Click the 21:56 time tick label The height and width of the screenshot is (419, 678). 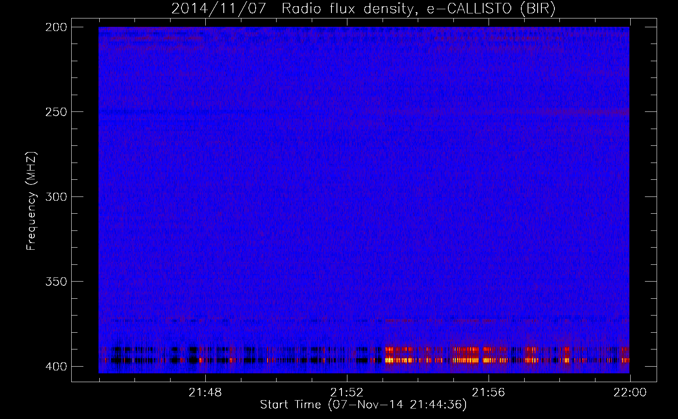[489, 393]
